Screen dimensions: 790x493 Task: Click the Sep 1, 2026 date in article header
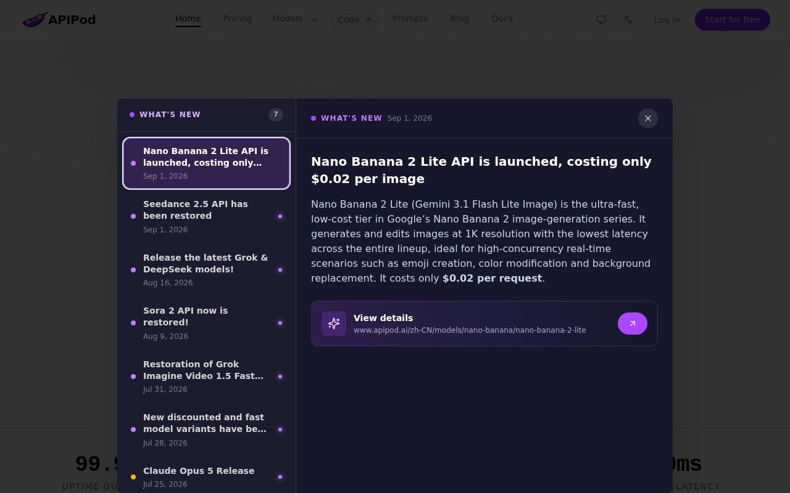[410, 118]
